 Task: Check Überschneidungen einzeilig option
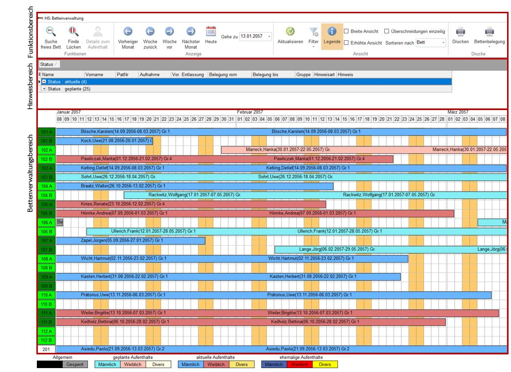click(x=387, y=31)
